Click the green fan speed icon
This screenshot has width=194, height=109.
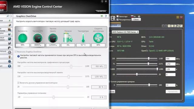[x=98, y=38]
